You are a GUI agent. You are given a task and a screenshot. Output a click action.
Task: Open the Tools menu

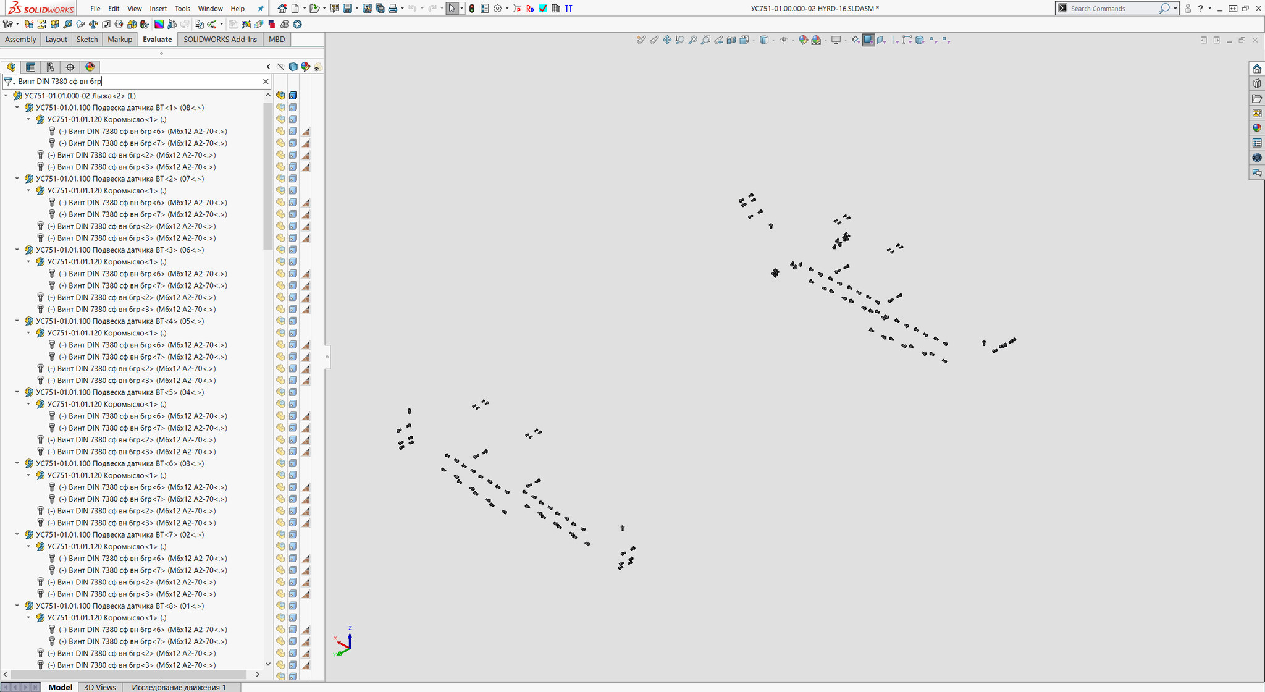[182, 9]
